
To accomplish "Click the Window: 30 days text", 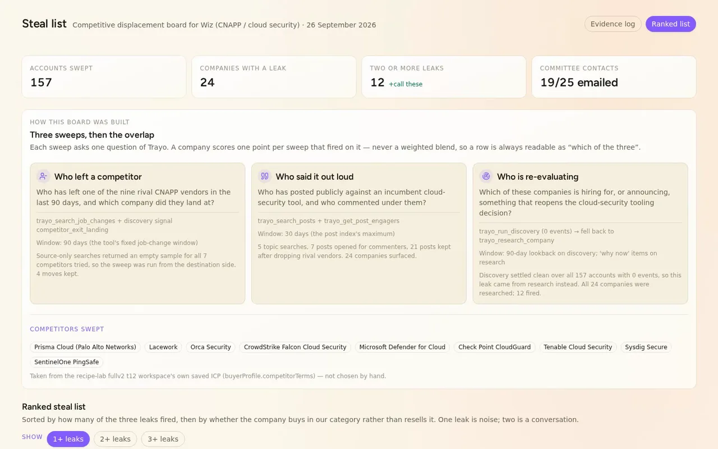I will pos(326,234).
